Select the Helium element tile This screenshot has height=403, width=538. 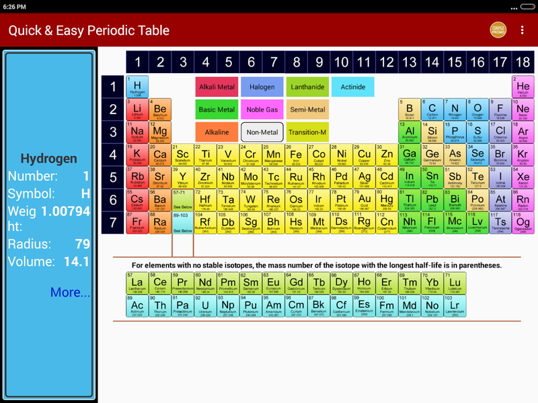[x=523, y=87]
